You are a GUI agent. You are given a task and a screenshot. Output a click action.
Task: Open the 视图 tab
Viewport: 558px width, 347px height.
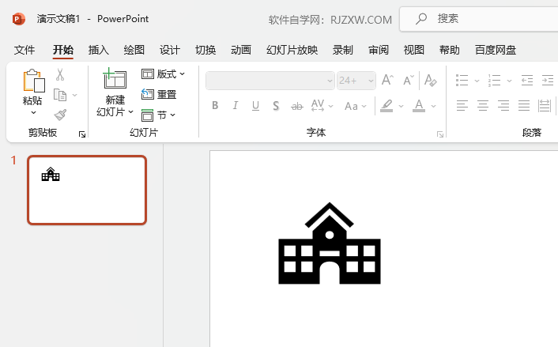(414, 50)
